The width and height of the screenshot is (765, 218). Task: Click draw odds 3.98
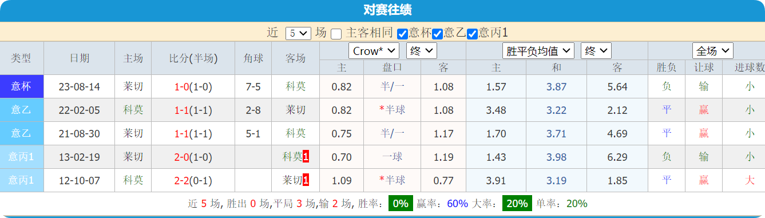point(556,157)
